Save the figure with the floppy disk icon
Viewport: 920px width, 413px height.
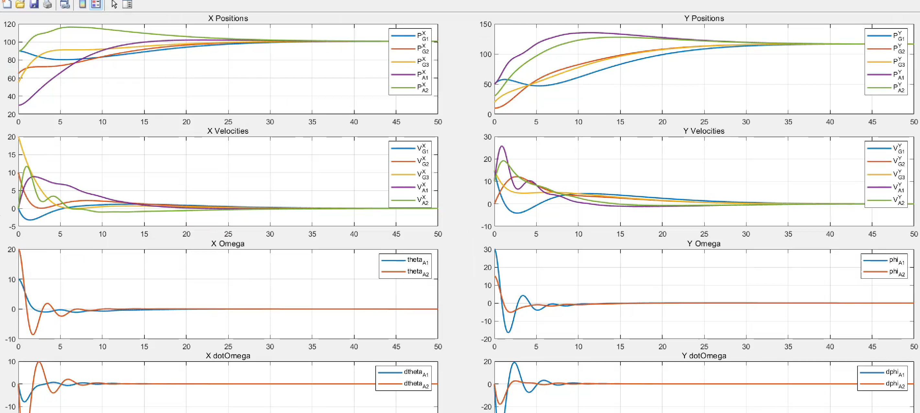coord(34,4)
